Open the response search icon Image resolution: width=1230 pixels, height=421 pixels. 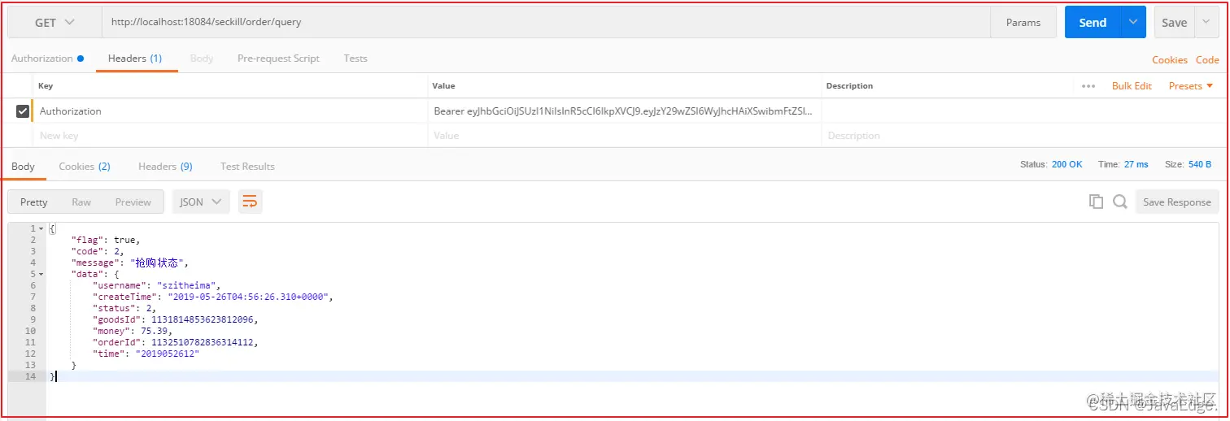point(1120,202)
